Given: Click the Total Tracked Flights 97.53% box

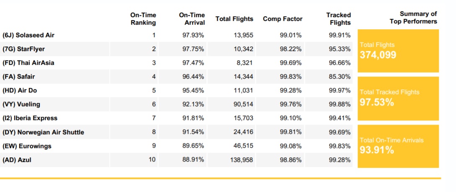Looking at the screenshot, I should click(x=398, y=98).
